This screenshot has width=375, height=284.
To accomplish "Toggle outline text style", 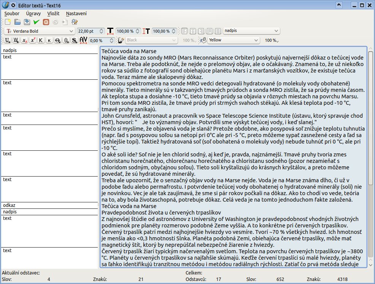I will (66, 40).
